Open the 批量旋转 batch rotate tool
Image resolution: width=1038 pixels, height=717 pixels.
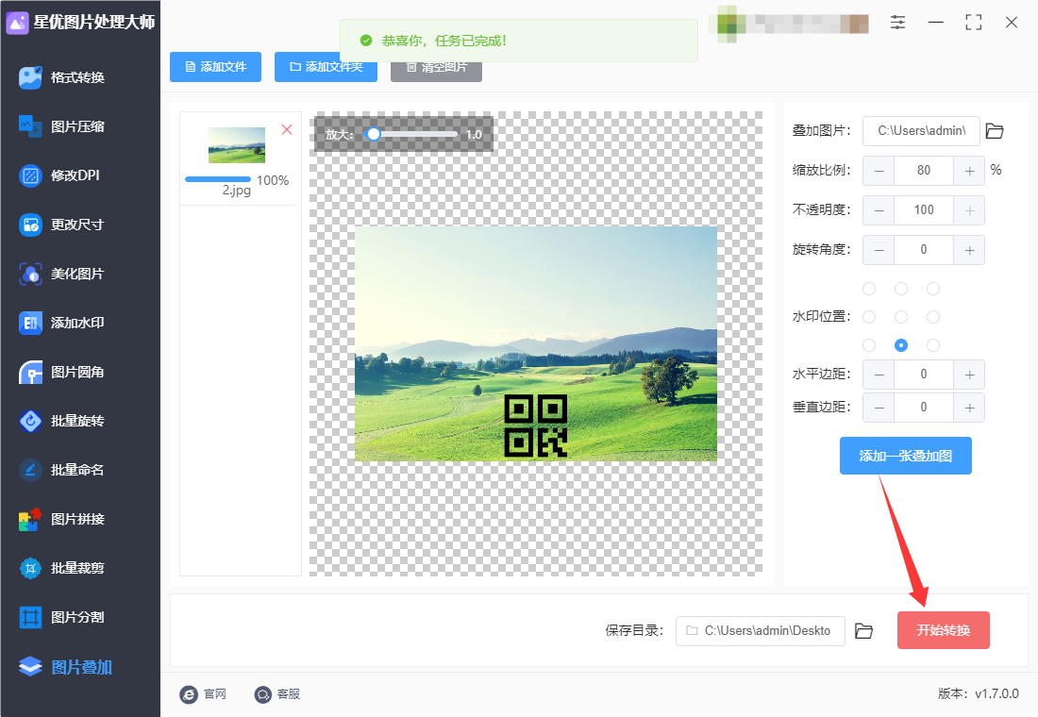click(61, 421)
